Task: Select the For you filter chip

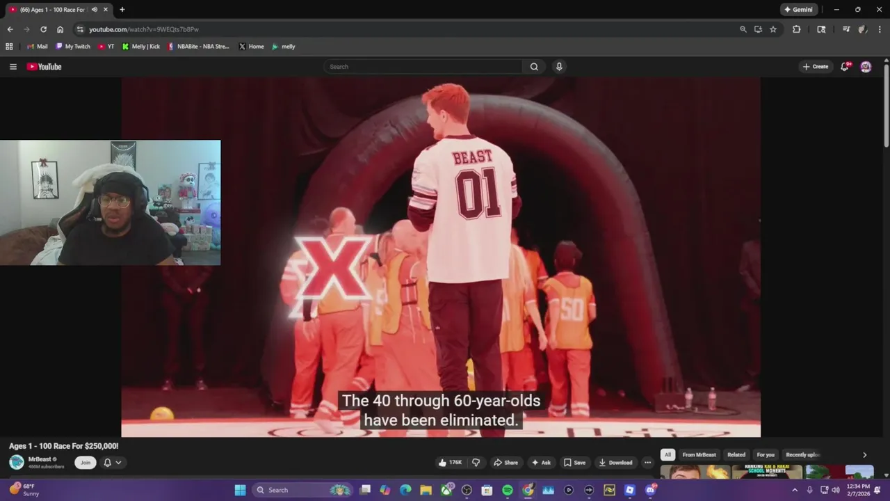Action: point(766,455)
